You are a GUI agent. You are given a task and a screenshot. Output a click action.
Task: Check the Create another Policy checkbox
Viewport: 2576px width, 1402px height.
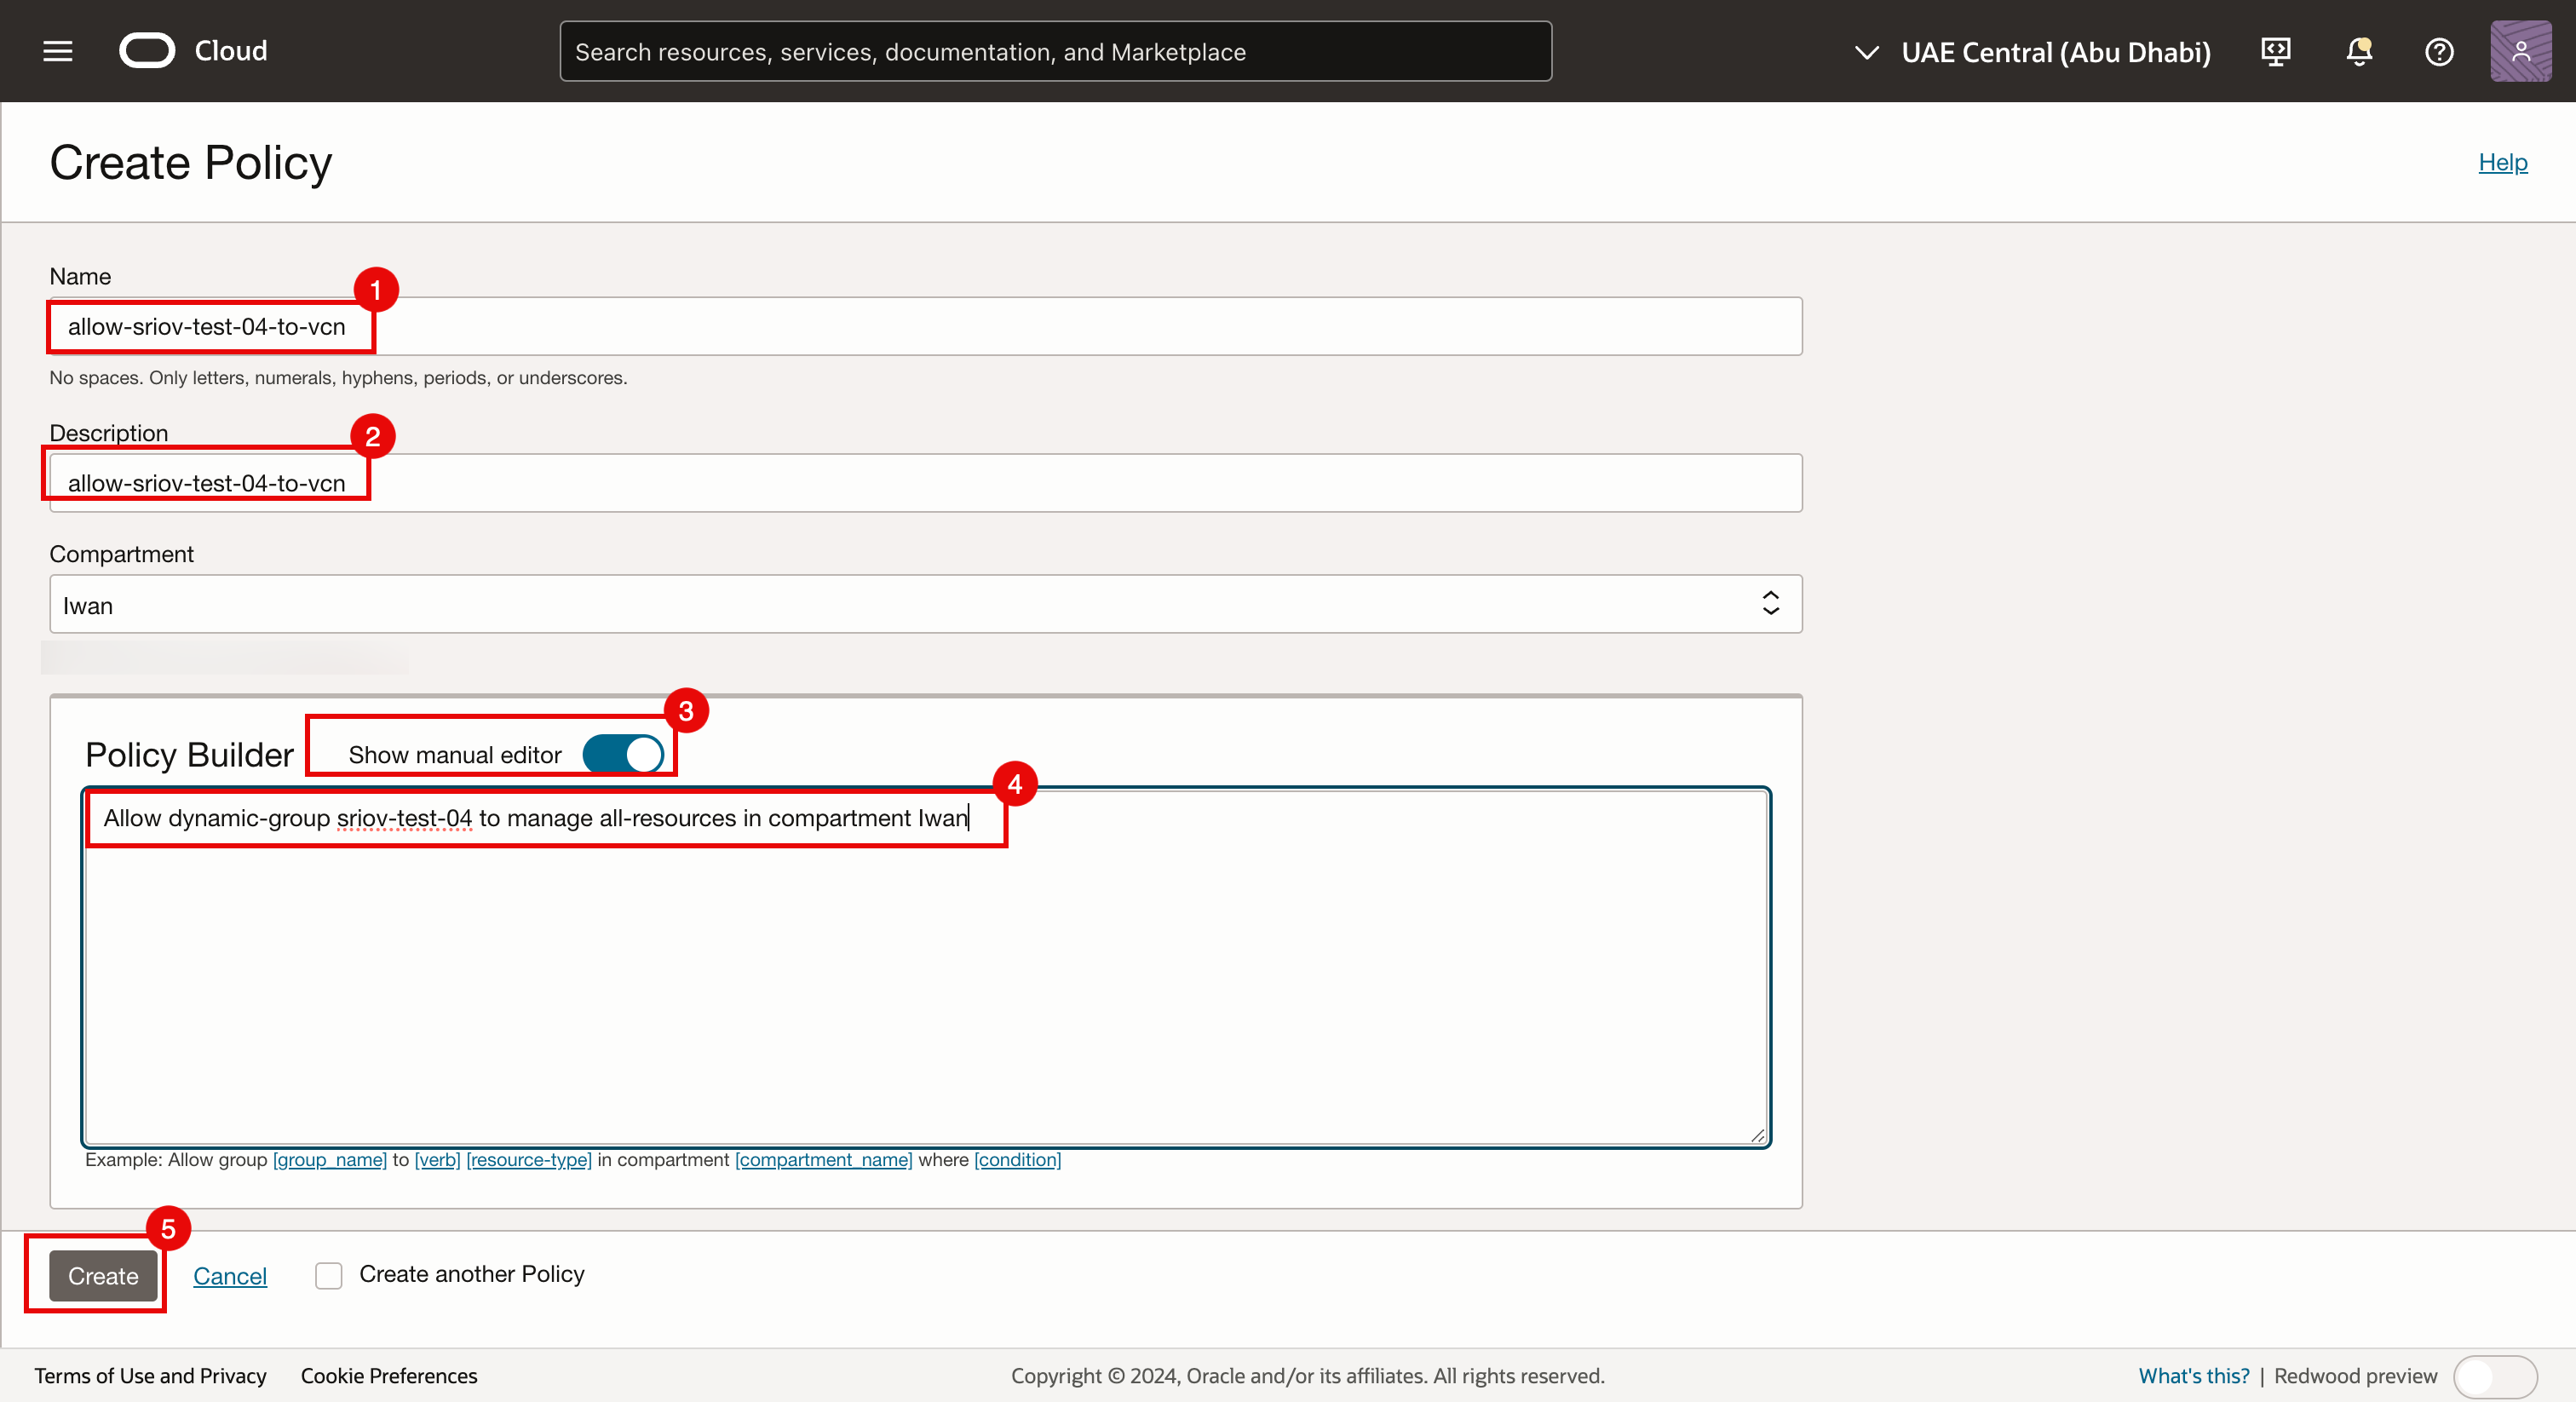pos(329,1275)
